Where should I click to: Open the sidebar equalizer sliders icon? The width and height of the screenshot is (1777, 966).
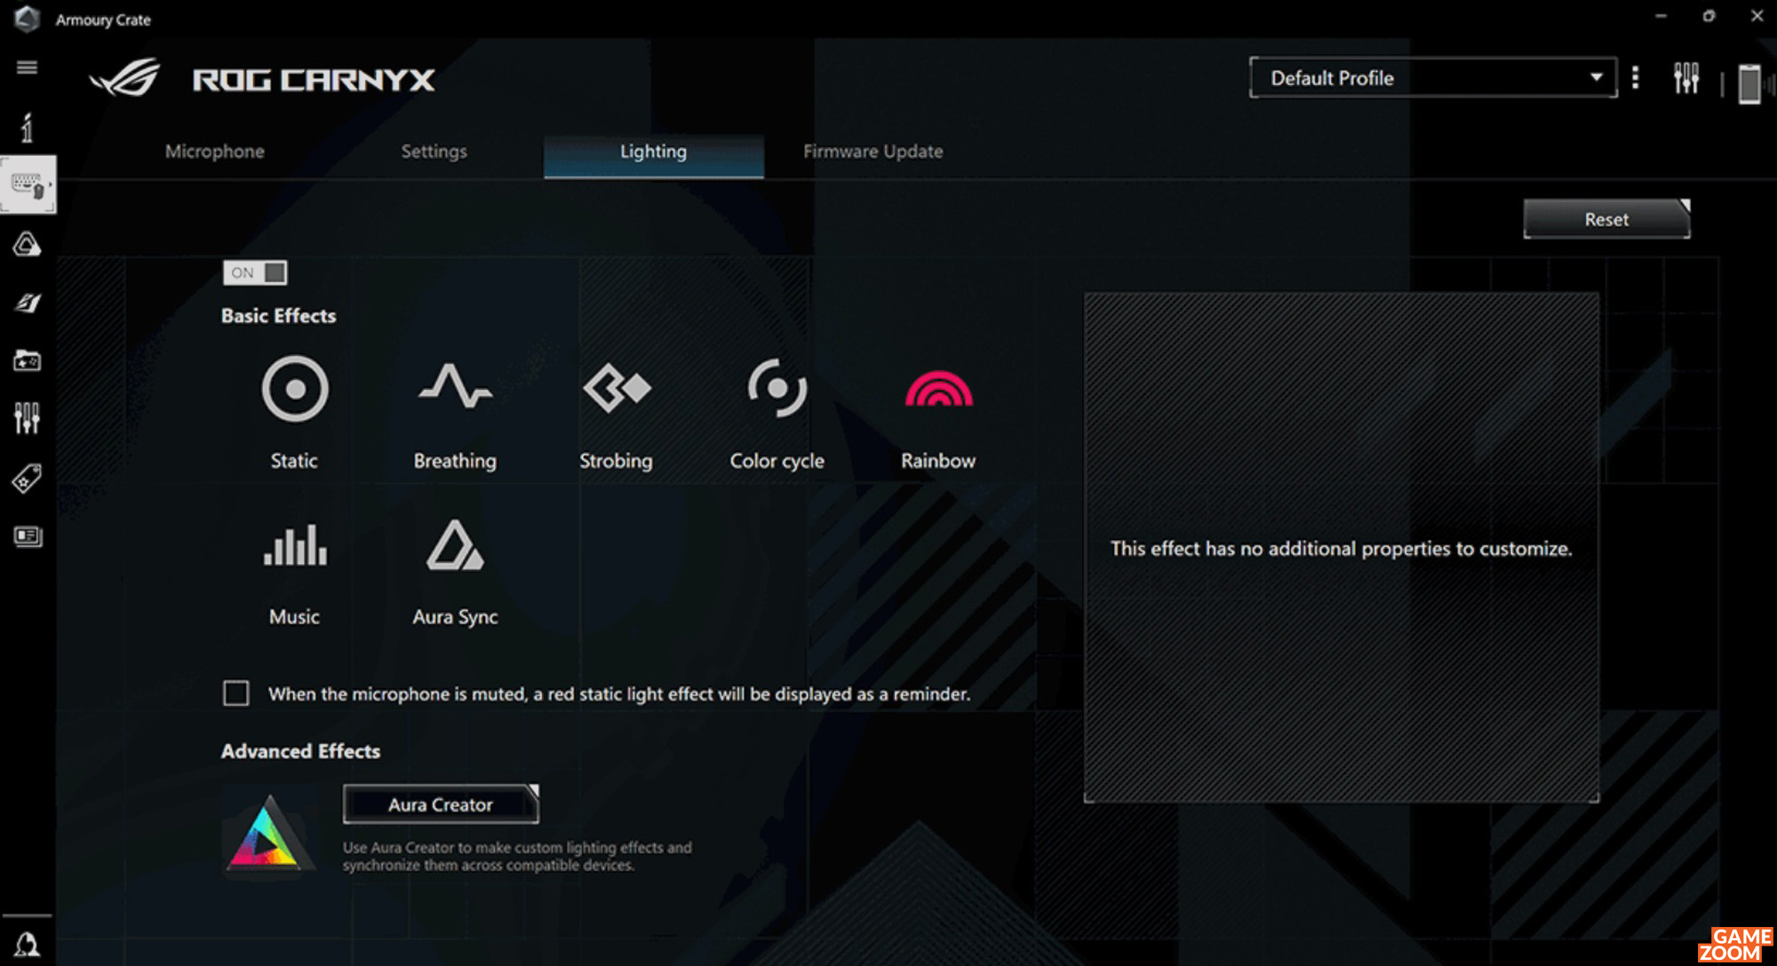click(x=28, y=418)
